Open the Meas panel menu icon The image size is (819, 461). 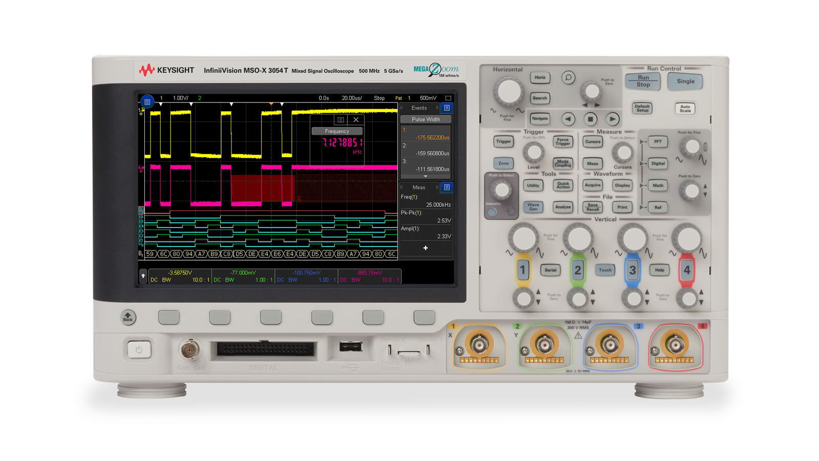point(447,187)
